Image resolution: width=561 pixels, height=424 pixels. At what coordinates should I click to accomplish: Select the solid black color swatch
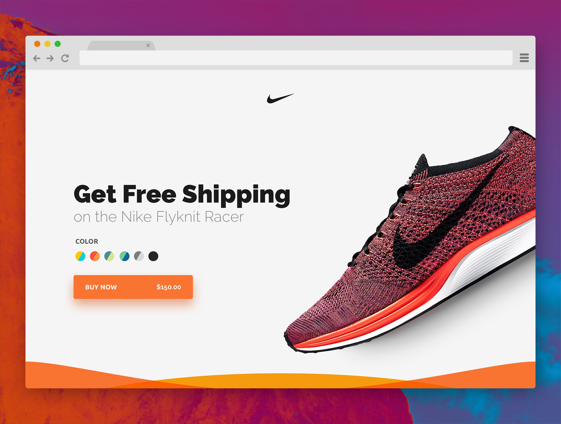pos(153,256)
